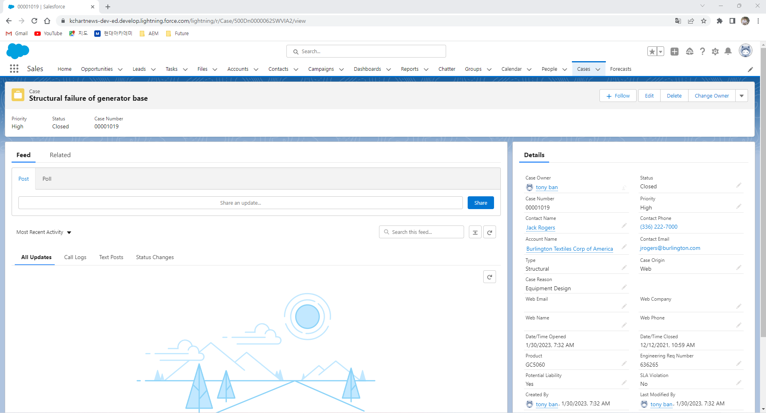Expand the Tasks nav dropdown
766x413 pixels.
click(x=185, y=69)
